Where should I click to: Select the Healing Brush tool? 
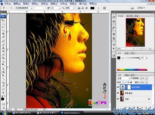click(3, 41)
